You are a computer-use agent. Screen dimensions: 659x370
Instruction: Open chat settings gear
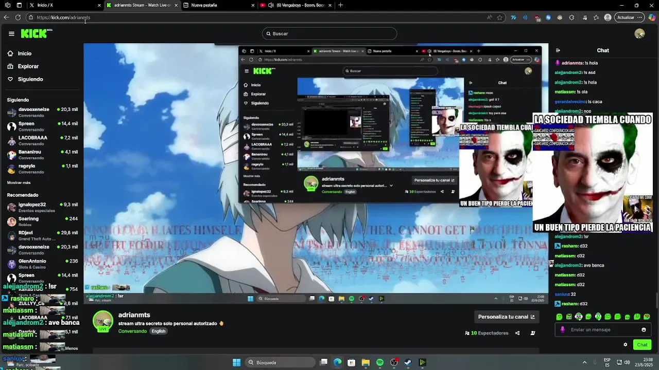626,345
